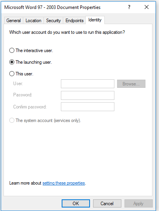This screenshot has width=159, height=211.
Task: Click the dialog title bar text
Action: coord(52,7)
